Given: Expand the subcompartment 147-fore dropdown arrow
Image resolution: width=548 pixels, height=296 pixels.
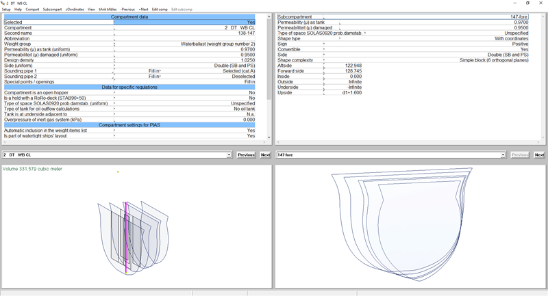Looking at the screenshot, I should click(x=504, y=155).
